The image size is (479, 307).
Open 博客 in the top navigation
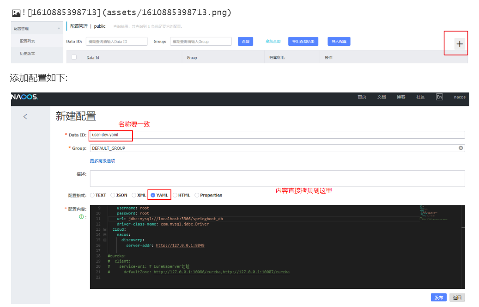401,97
